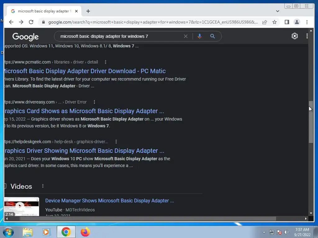Image resolution: width=318 pixels, height=238 pixels.
Task: Expand the tab search dropdown arrow
Action: [x=277, y=11]
